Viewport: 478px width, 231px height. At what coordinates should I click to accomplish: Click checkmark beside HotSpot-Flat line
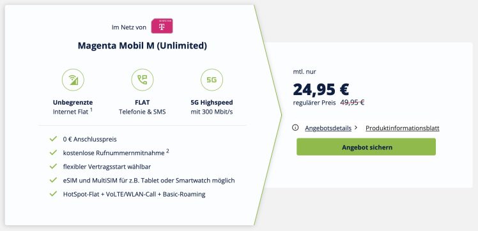pos(53,194)
